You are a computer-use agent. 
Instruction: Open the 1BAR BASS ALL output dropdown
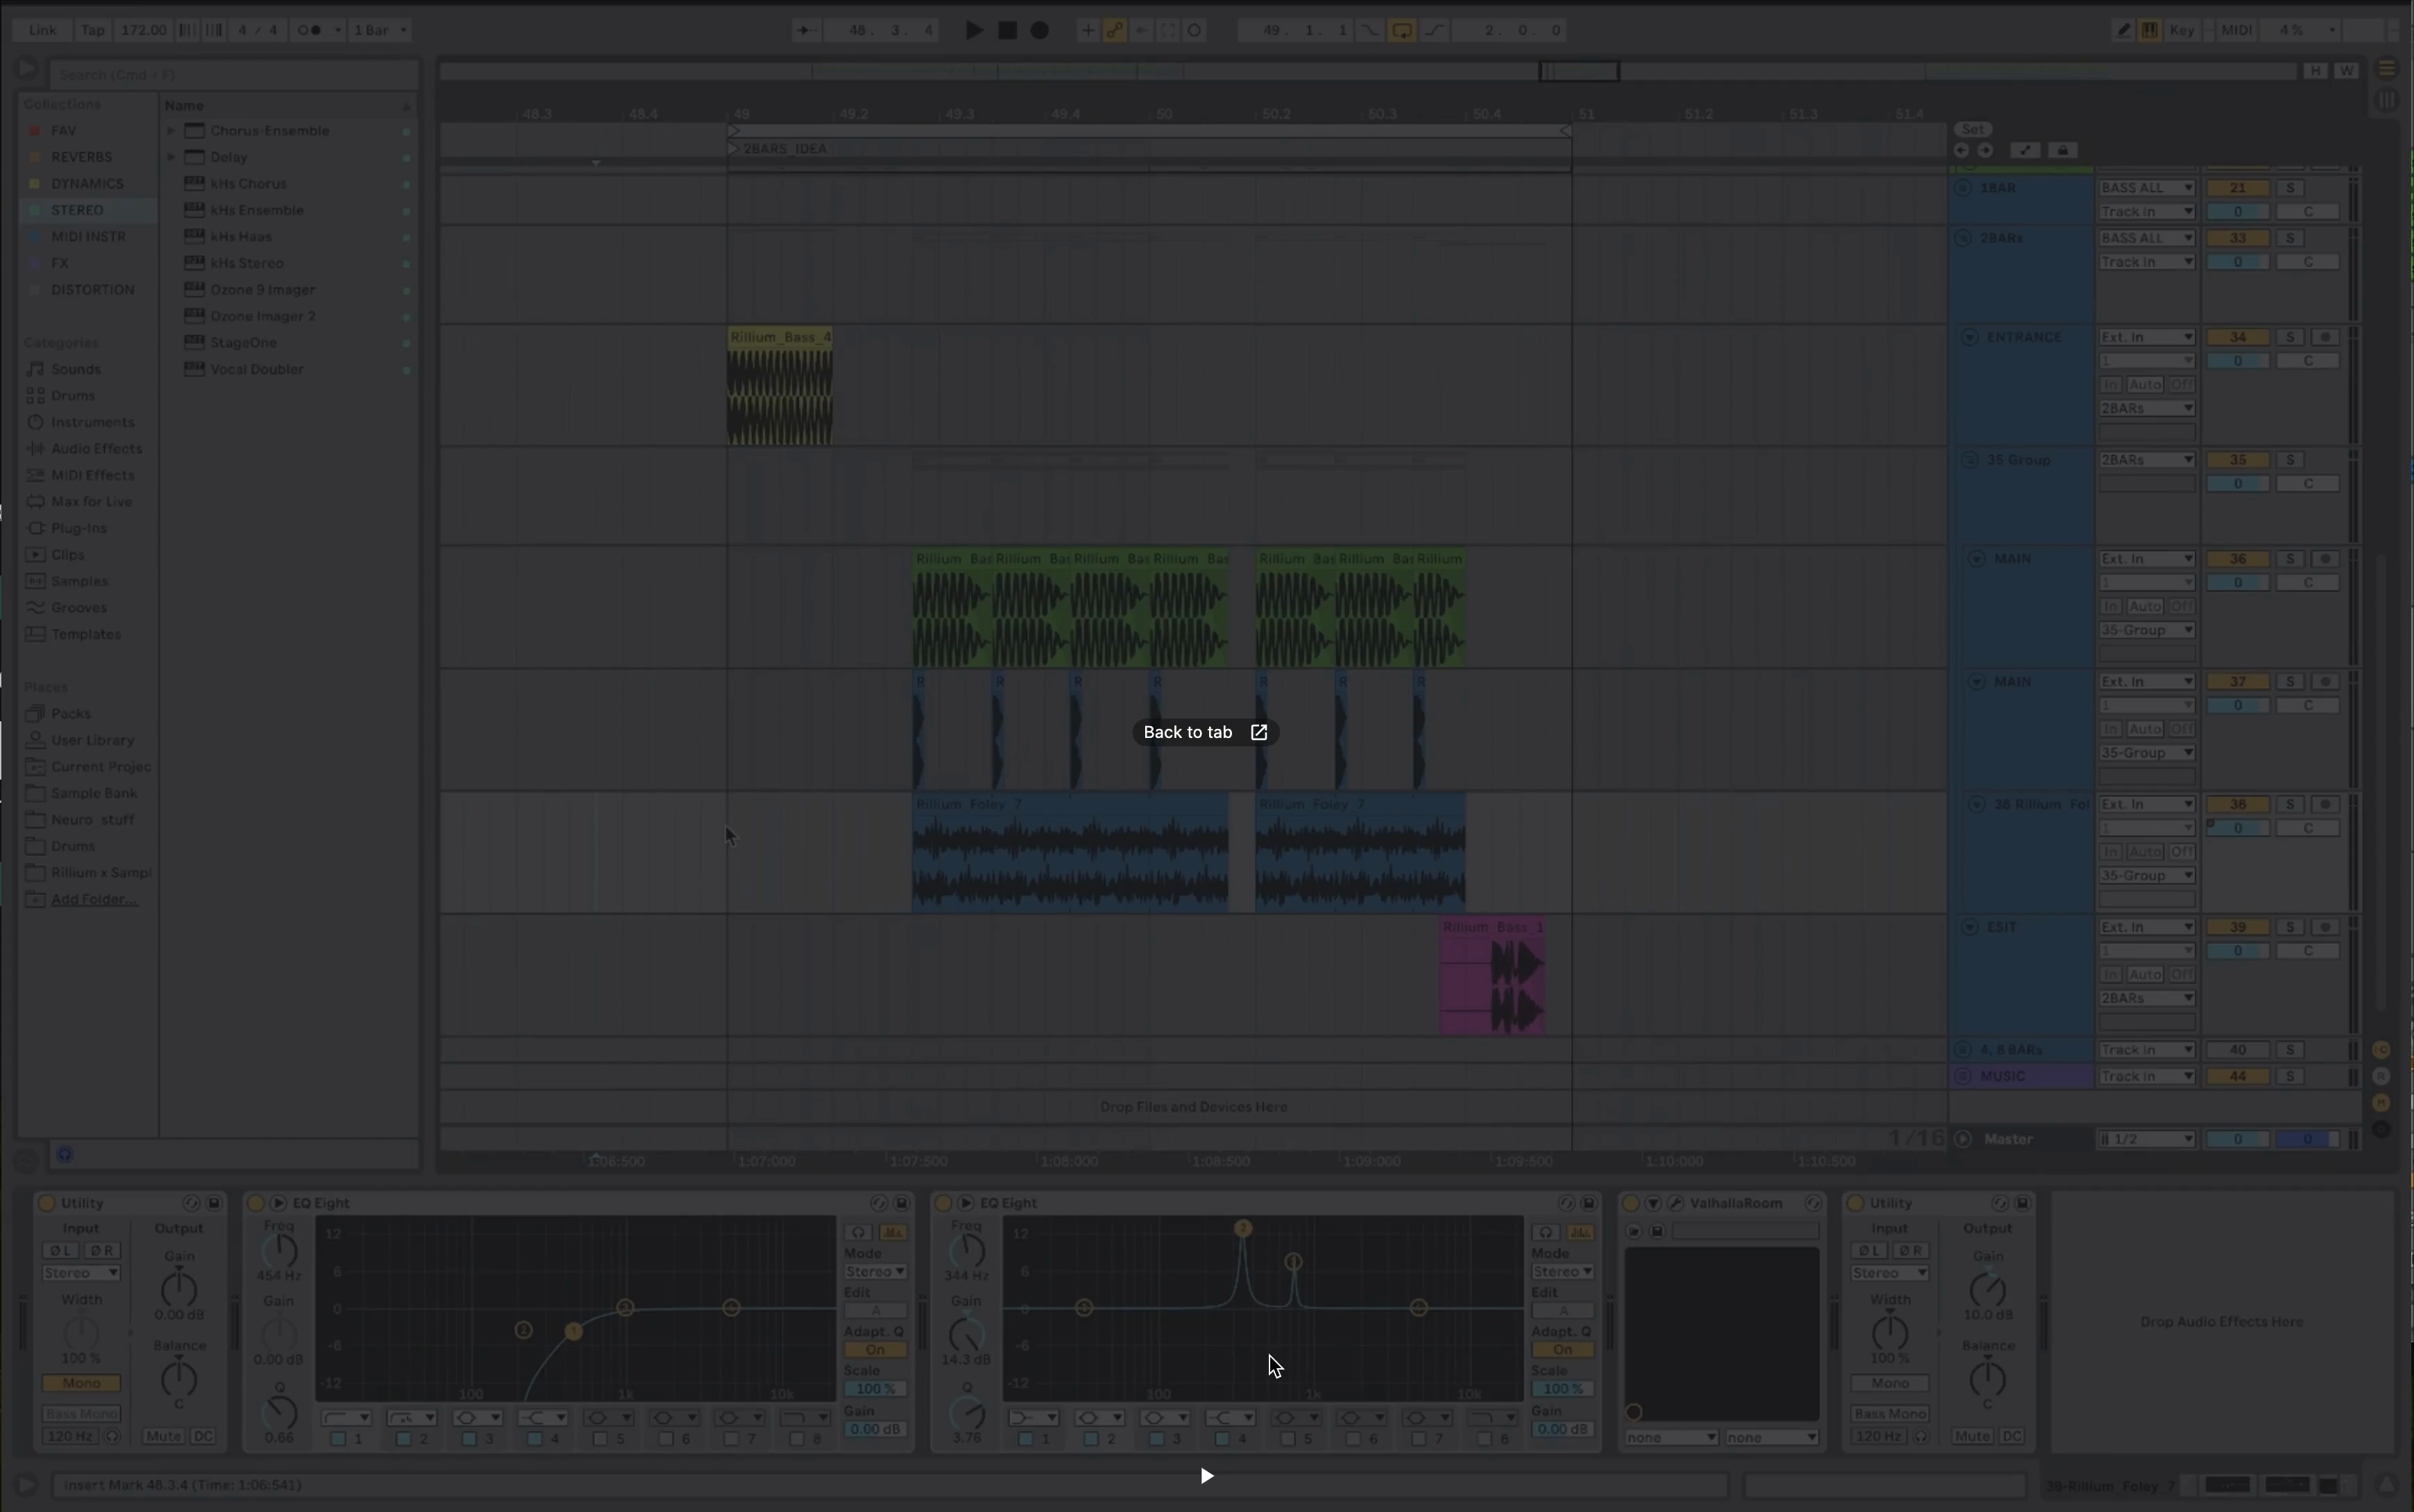(x=2146, y=188)
